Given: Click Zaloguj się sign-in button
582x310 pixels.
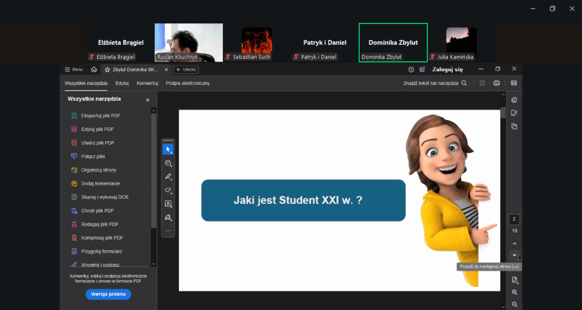Looking at the screenshot, I should (447, 69).
